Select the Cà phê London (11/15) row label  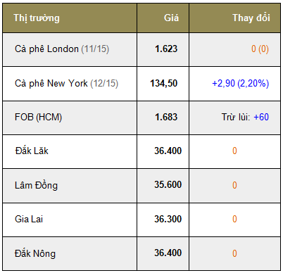(x=62, y=49)
